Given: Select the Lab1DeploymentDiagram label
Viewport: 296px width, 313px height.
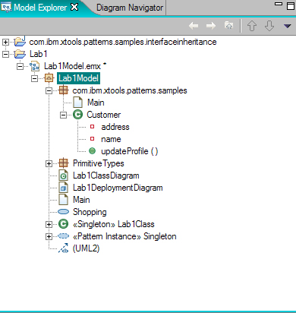Looking at the screenshot, I should coord(118,188).
